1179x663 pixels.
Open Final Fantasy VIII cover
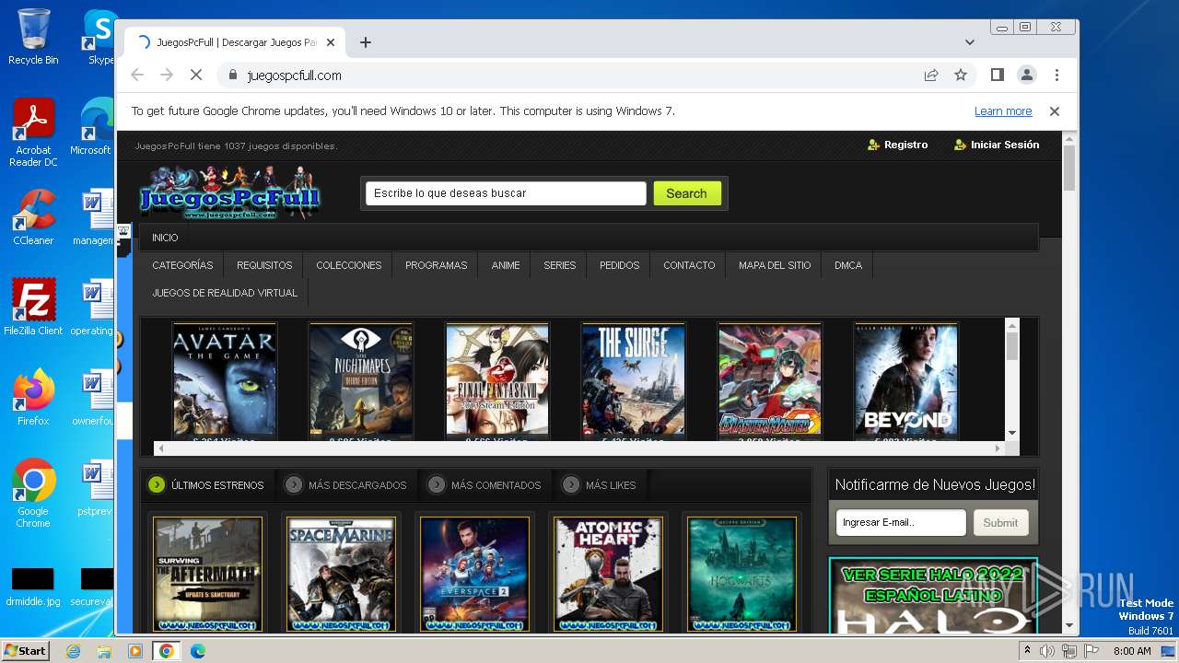coord(497,379)
